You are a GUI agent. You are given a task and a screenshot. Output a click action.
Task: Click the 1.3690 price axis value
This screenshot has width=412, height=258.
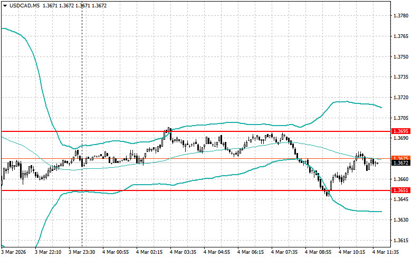click(x=401, y=138)
